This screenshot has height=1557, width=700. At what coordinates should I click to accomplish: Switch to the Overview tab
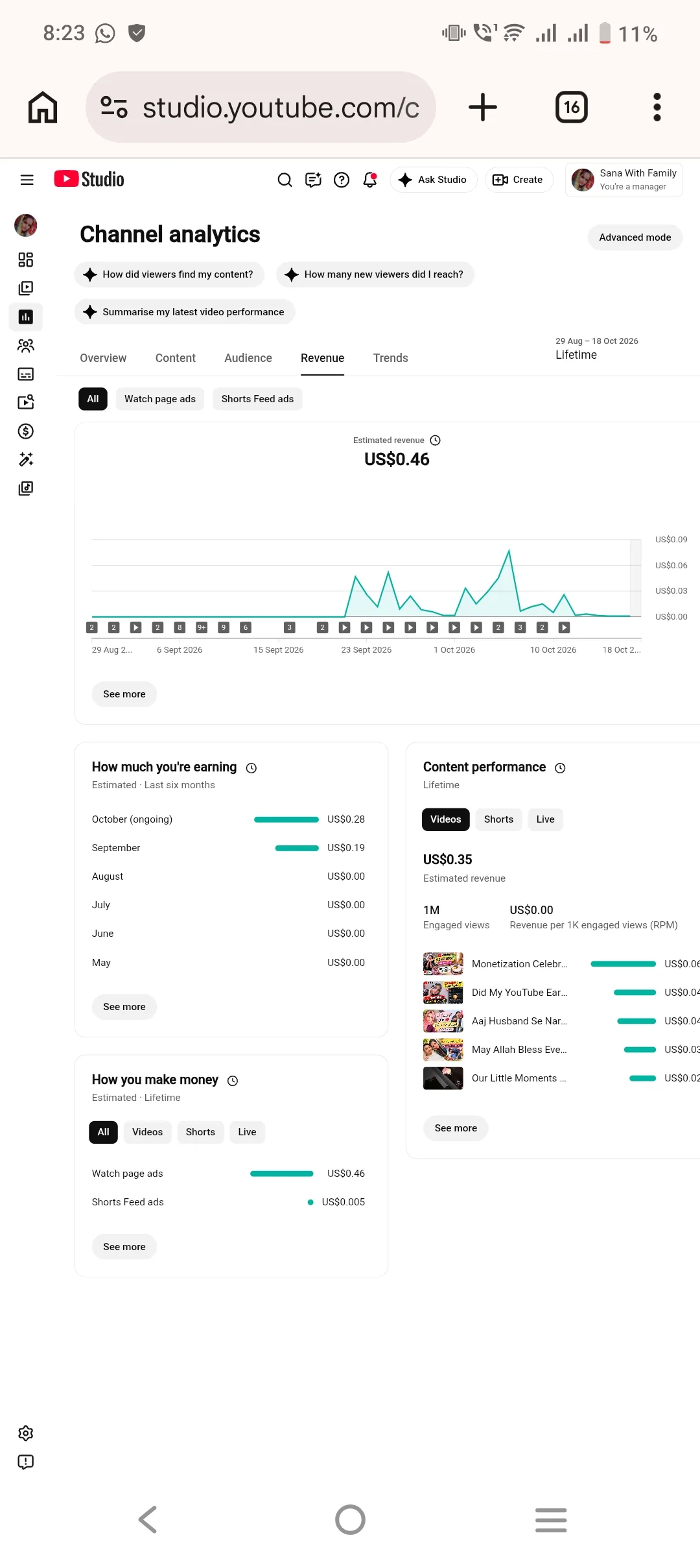pyautogui.click(x=103, y=358)
